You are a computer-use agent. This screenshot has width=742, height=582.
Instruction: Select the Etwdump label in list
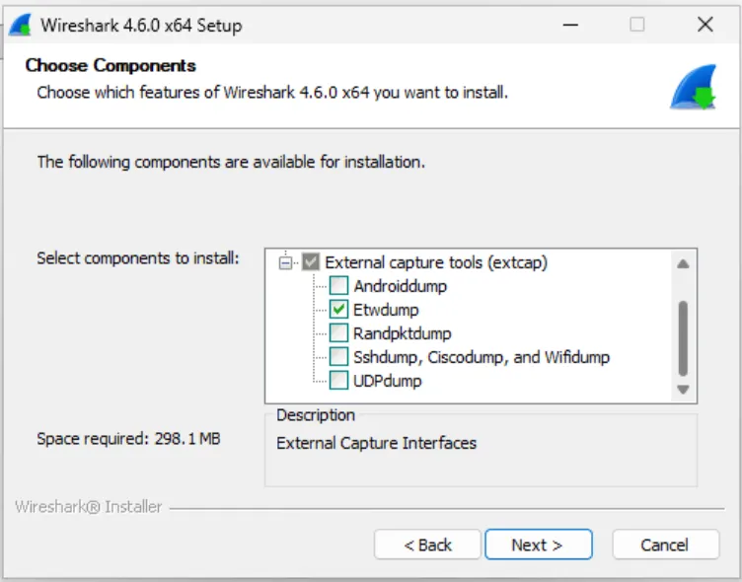[386, 310]
